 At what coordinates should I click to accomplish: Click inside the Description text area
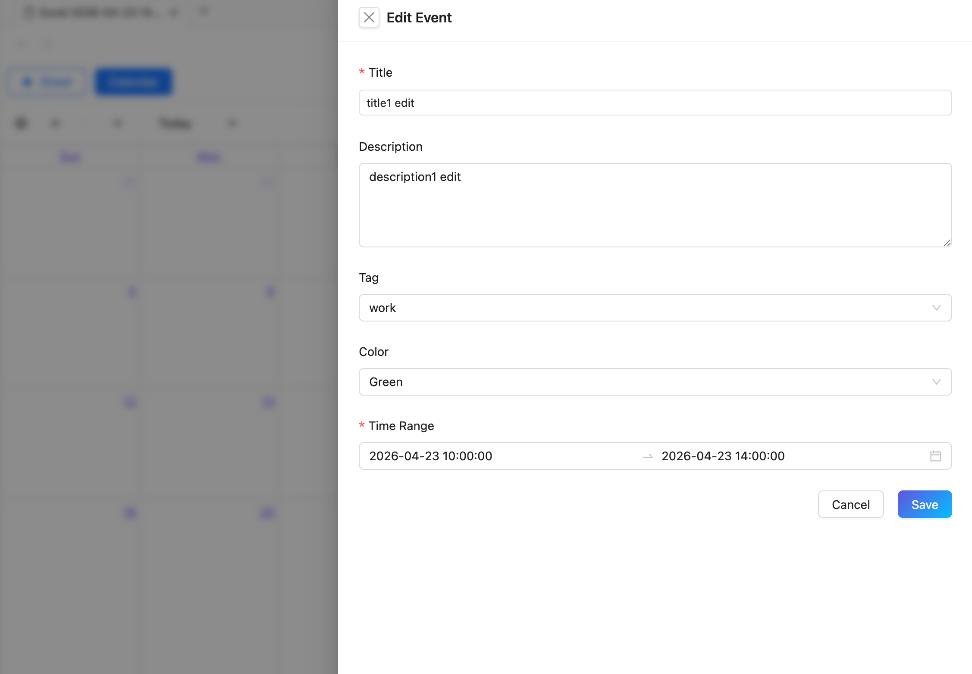tap(655, 205)
